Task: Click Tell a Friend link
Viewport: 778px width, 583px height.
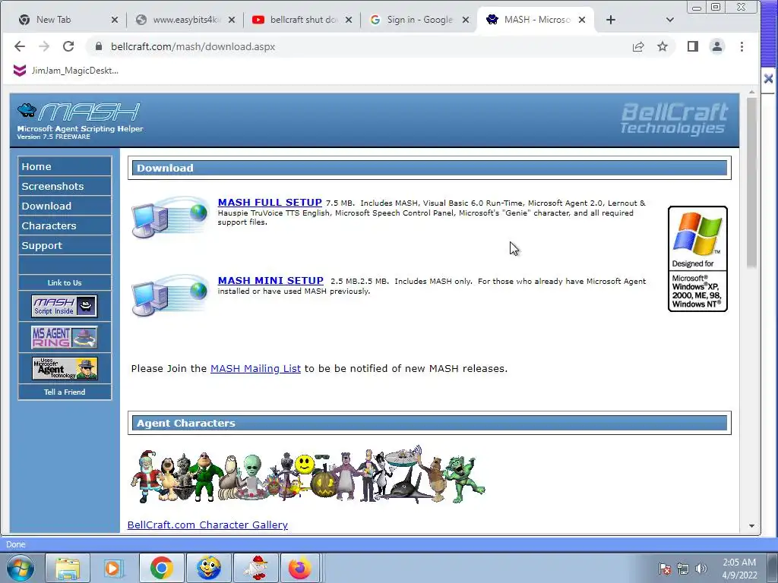Action: click(65, 392)
